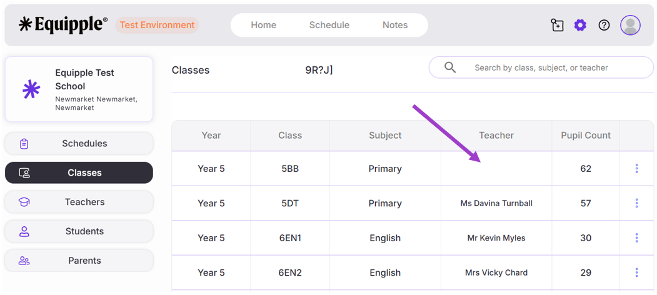Open three-dot menu for class 5DT
The height and width of the screenshot is (295, 657).
pyautogui.click(x=636, y=203)
